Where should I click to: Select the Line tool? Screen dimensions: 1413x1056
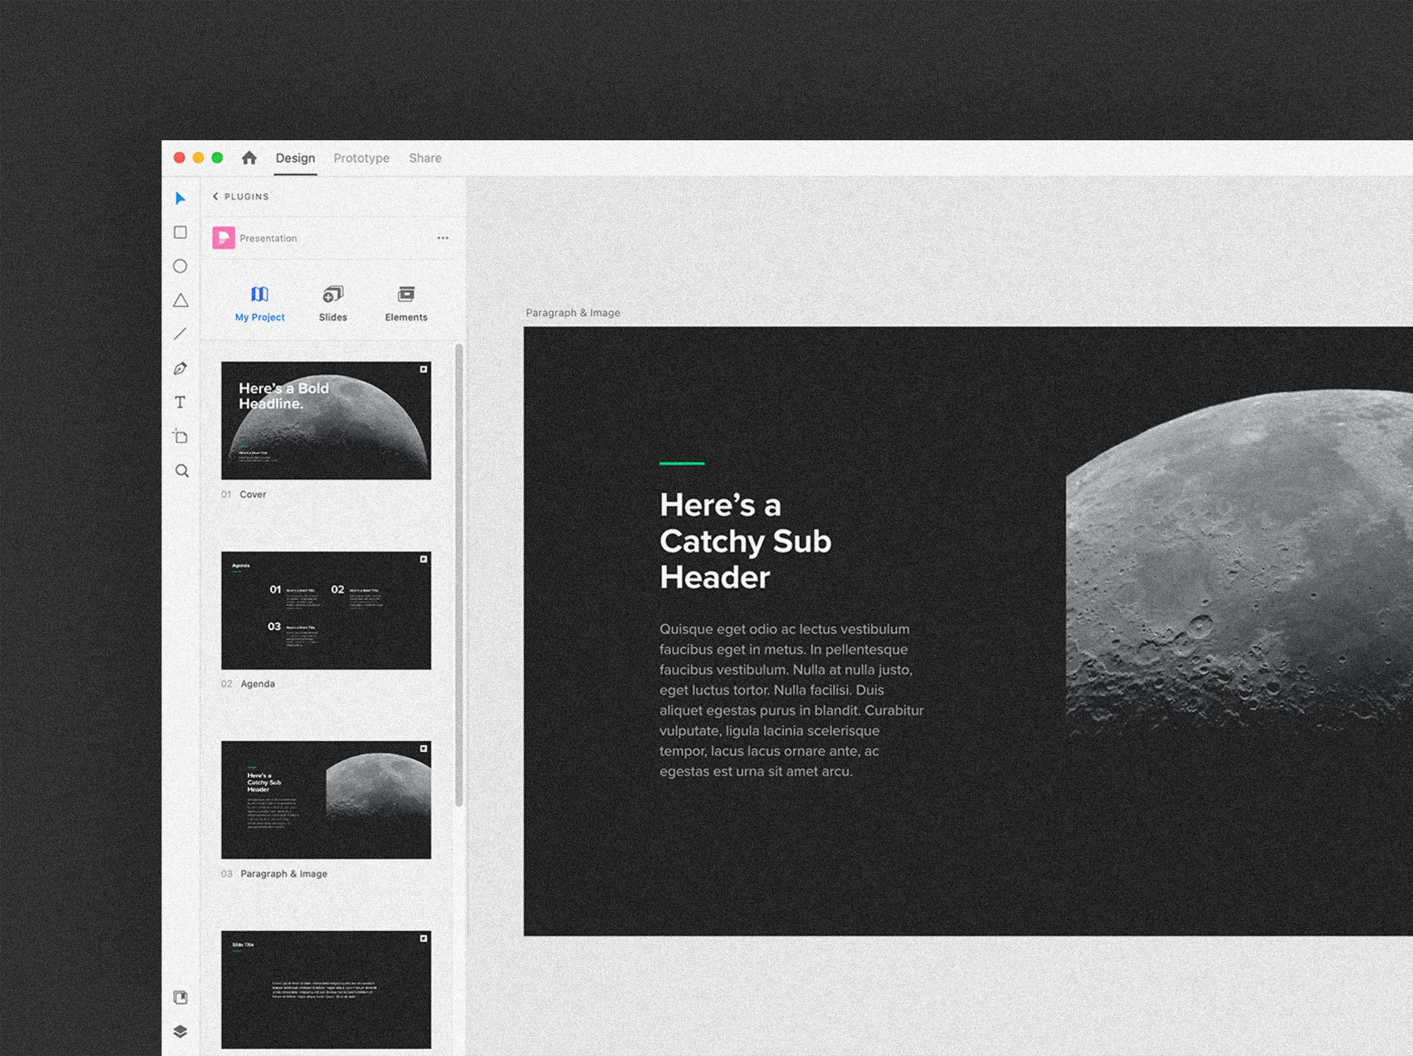tap(180, 334)
